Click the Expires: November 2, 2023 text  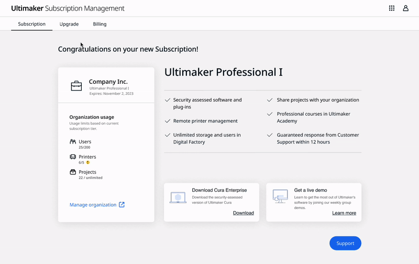[x=112, y=94]
